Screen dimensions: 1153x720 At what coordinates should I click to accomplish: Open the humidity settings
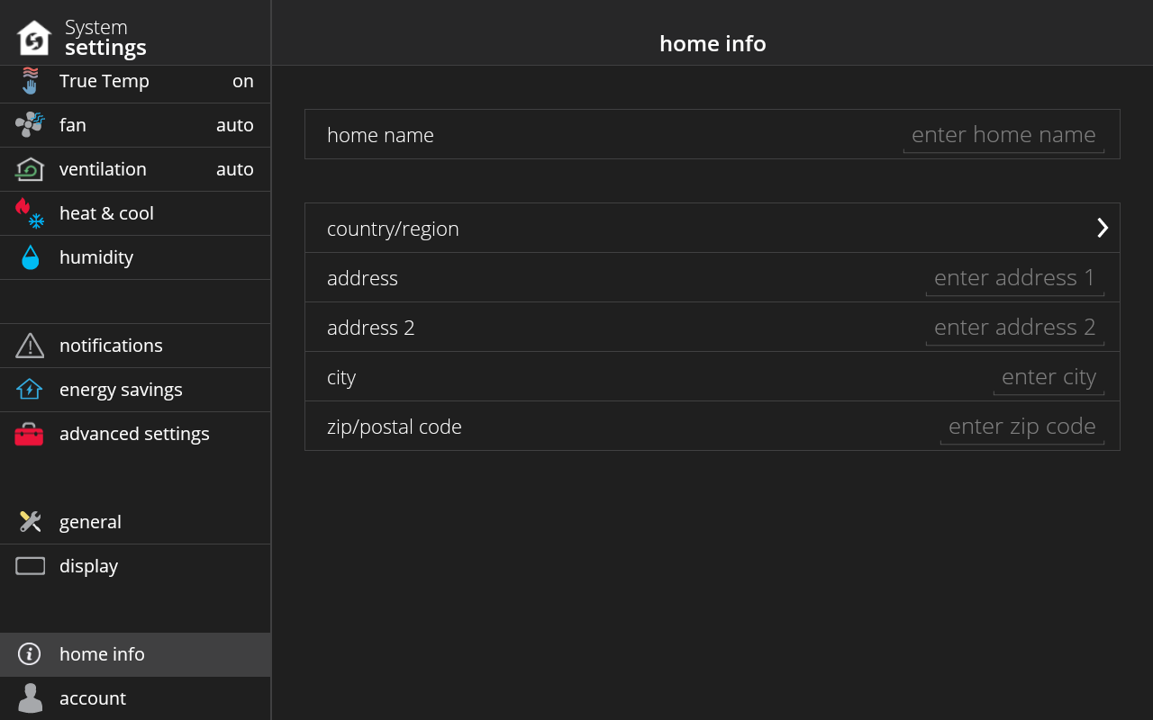[x=135, y=257]
